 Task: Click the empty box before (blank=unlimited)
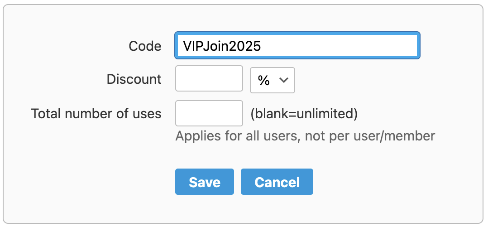click(209, 113)
